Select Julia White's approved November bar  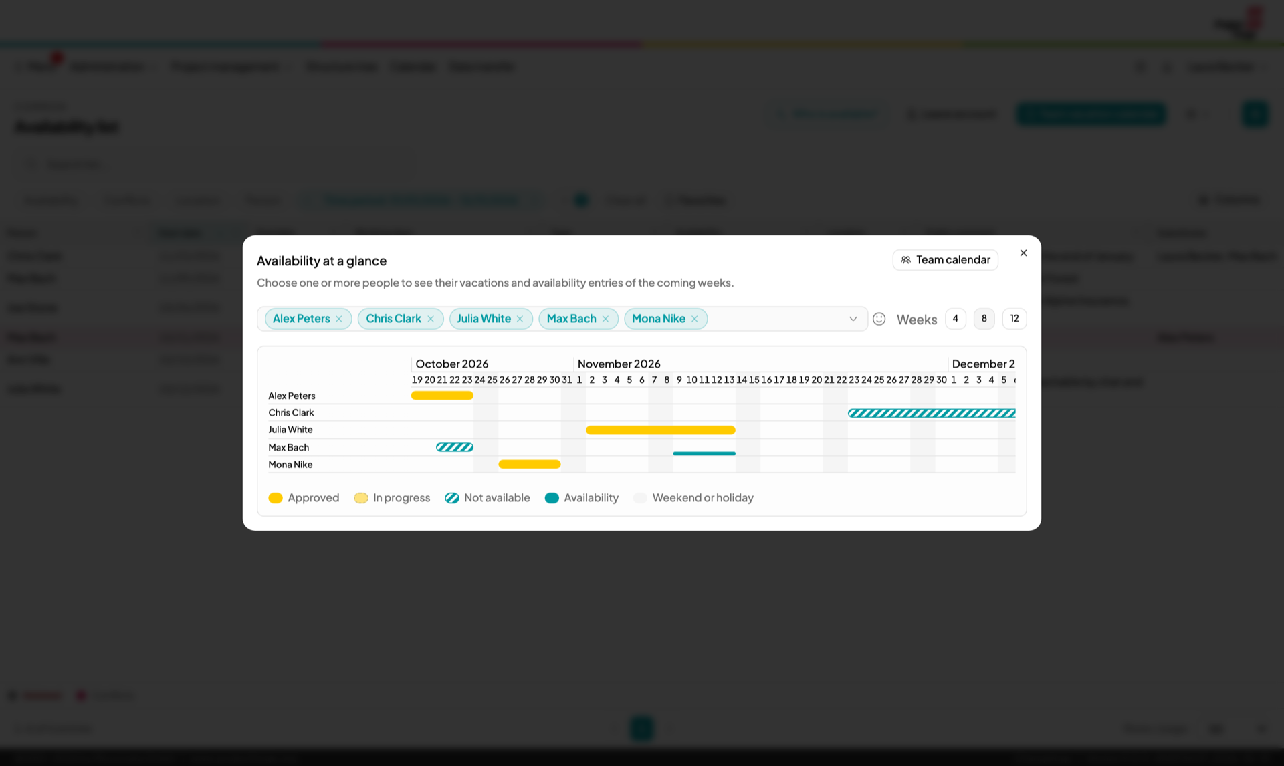tap(661, 430)
